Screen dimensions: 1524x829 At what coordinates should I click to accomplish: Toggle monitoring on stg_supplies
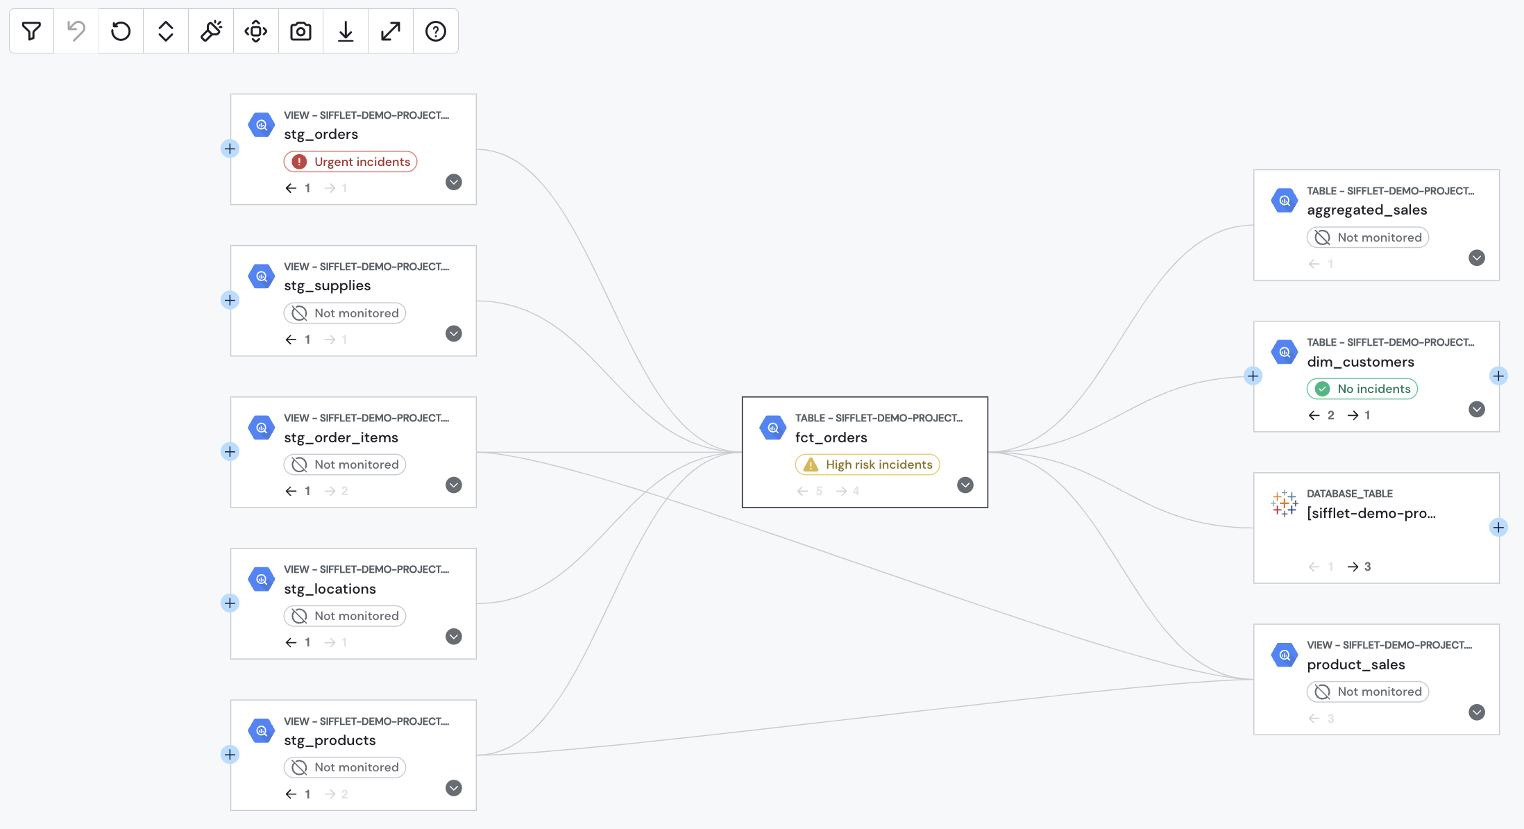tap(345, 312)
